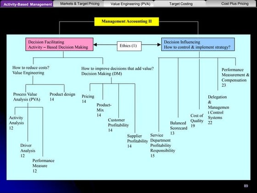
Task: Click the Process Value Analysis (PVA) node
Action: point(27,97)
